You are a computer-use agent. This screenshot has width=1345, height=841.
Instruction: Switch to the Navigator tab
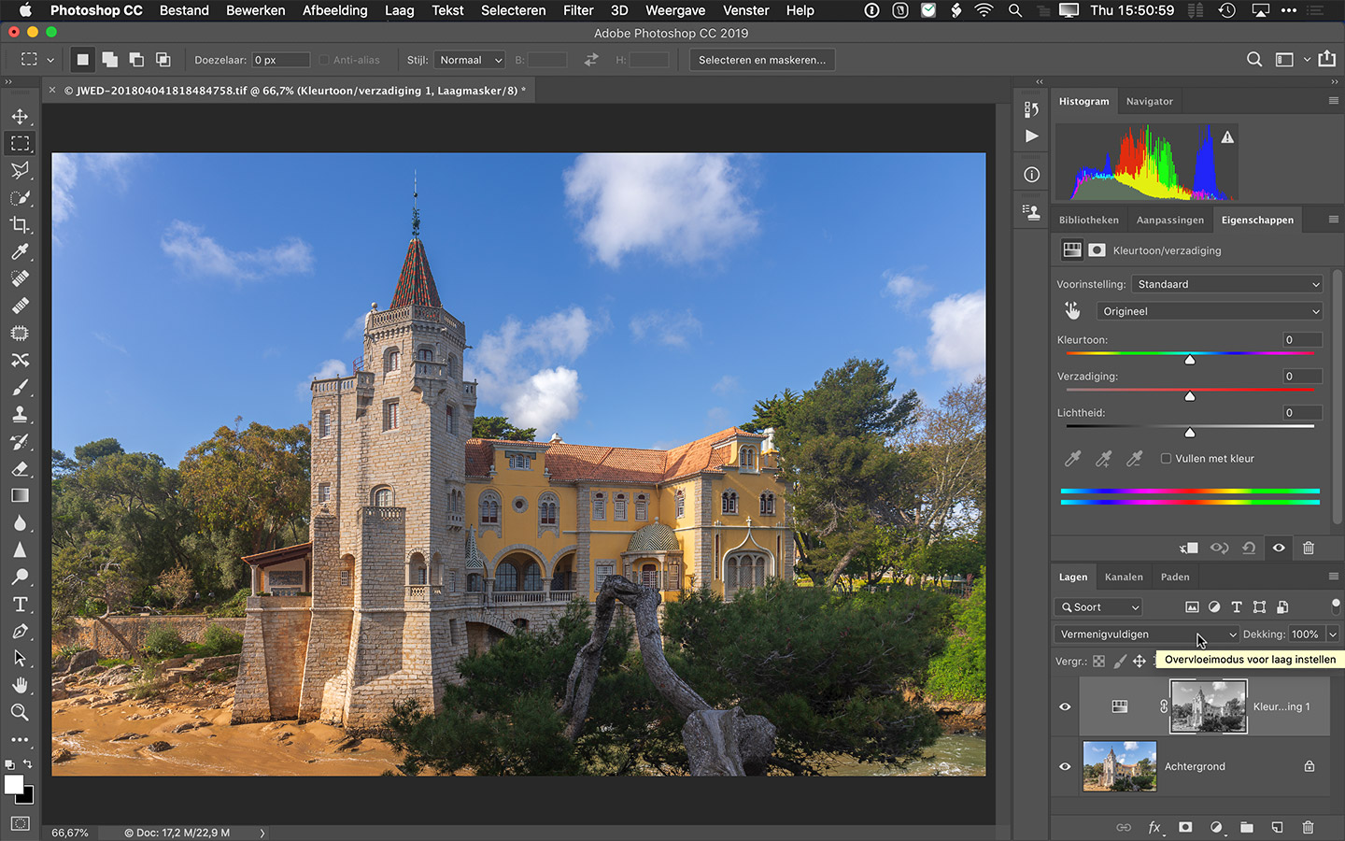tap(1149, 102)
